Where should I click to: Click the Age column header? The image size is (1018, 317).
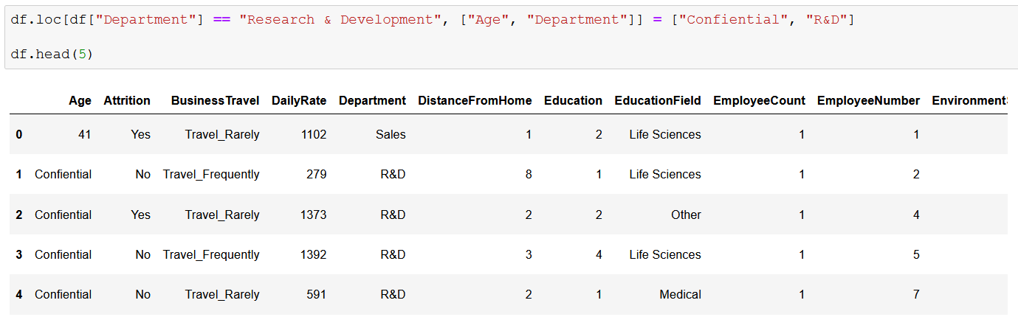point(80,101)
